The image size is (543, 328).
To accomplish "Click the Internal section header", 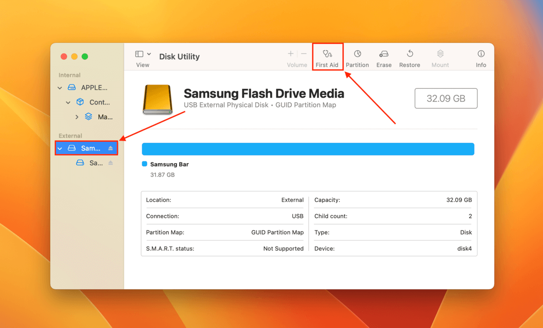I will [x=69, y=75].
